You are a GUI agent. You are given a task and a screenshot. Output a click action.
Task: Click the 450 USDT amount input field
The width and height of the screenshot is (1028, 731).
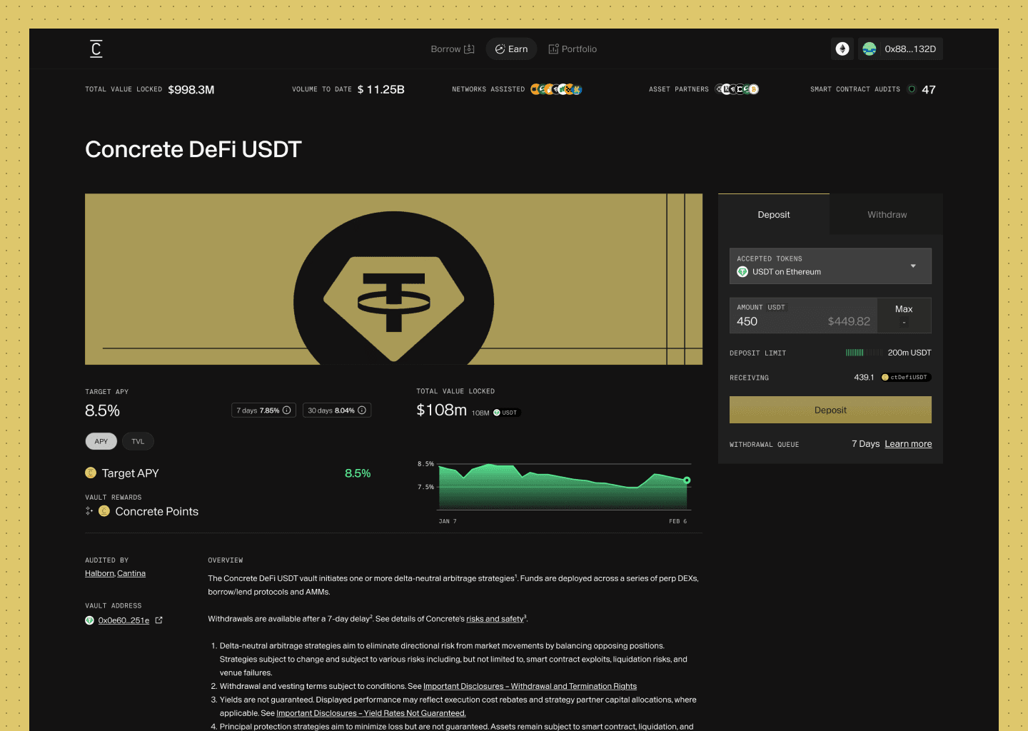[x=757, y=321]
